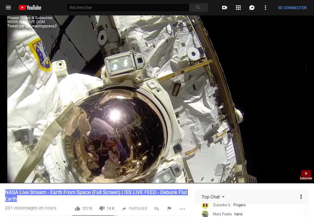
Task: Click chat message text Fingers
Action: click(240, 205)
